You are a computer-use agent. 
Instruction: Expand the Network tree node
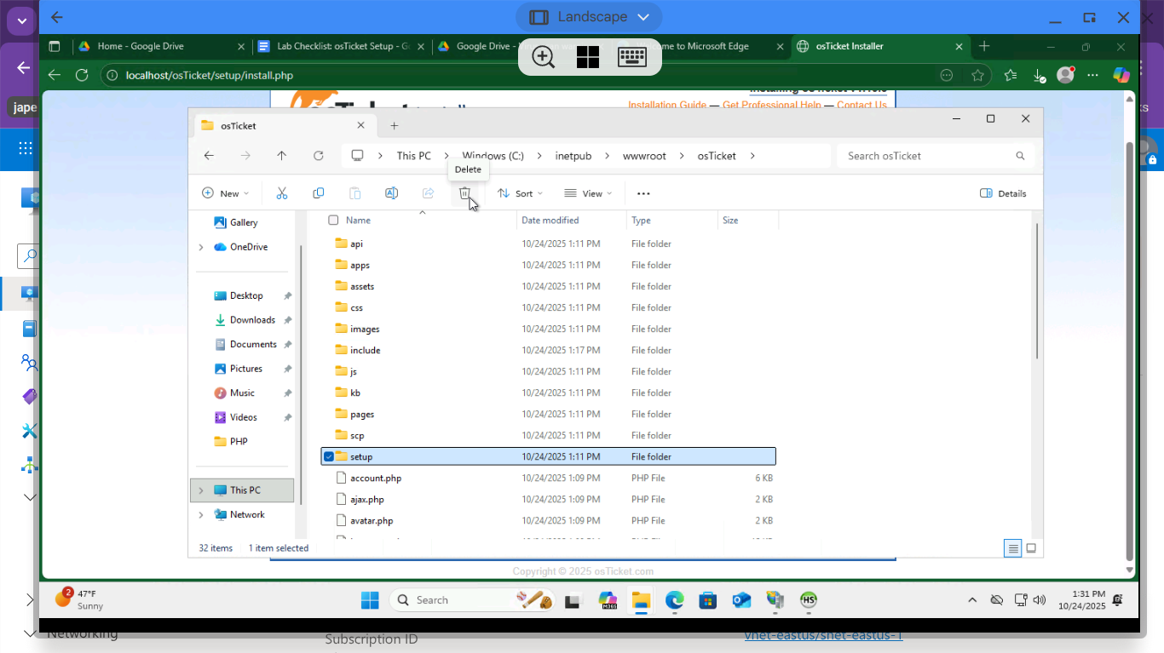point(201,515)
